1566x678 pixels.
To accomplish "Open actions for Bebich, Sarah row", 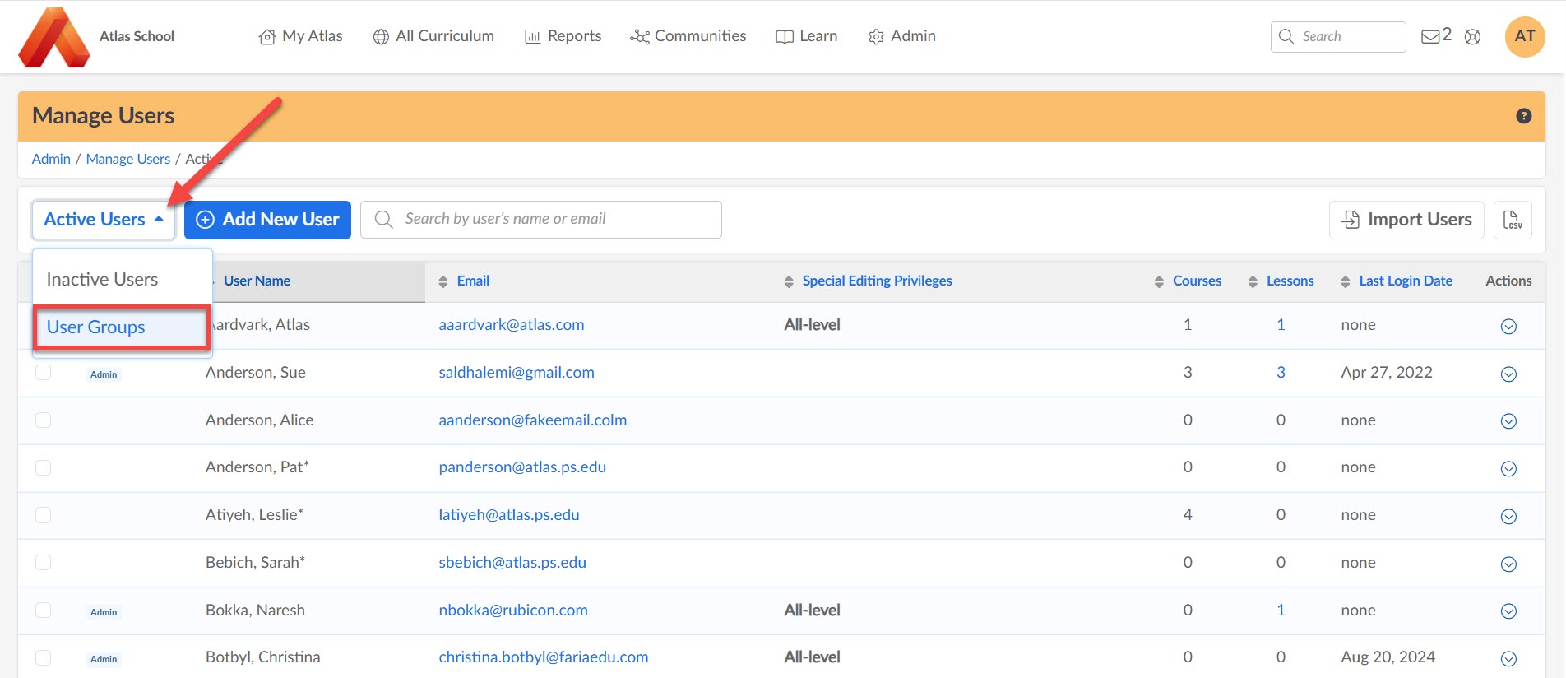I will tap(1508, 564).
